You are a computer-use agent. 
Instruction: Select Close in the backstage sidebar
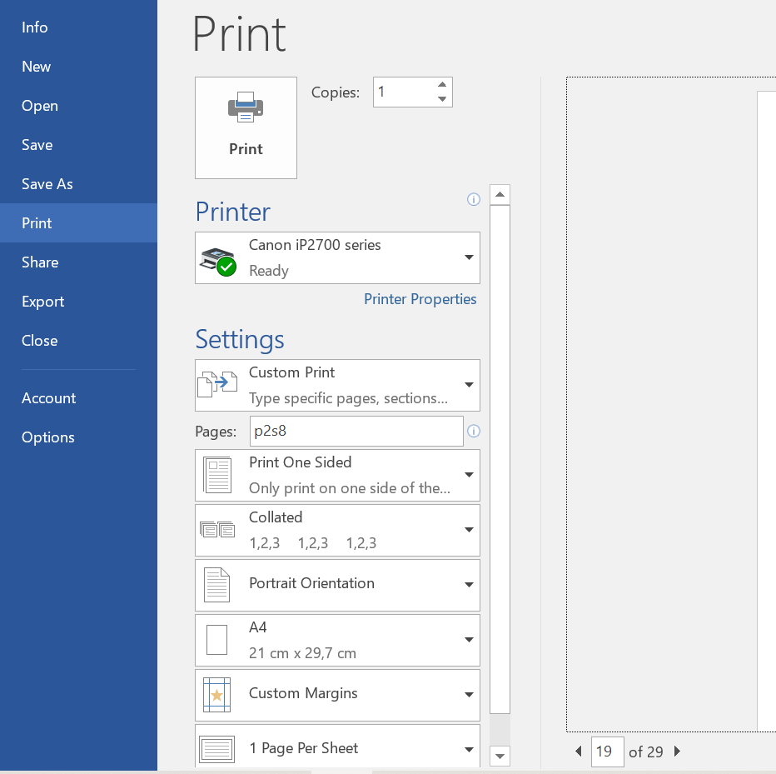pos(79,340)
